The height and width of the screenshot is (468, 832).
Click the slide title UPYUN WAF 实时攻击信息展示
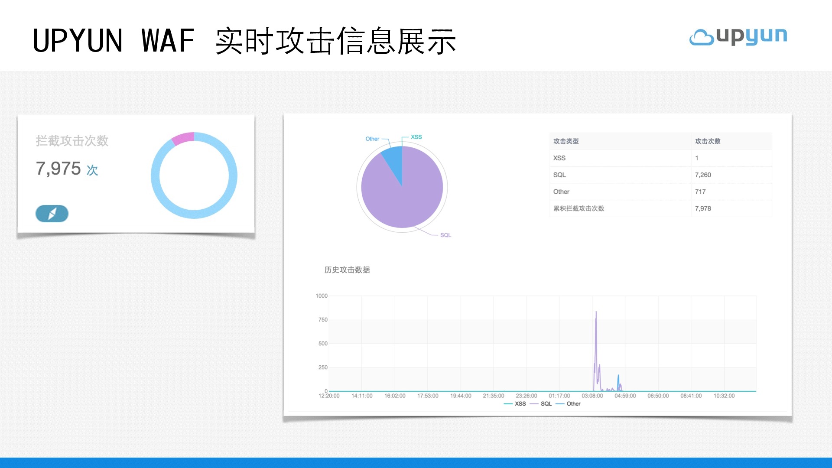(244, 41)
